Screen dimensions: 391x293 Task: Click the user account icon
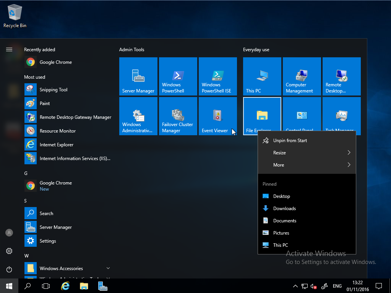(9, 233)
